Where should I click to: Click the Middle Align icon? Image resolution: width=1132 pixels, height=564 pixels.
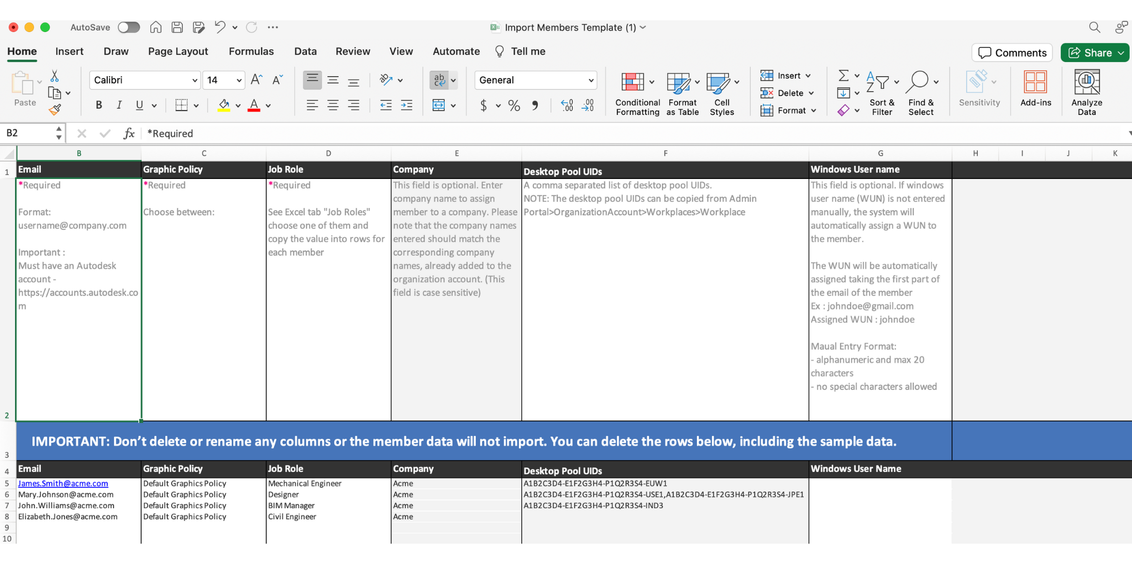pyautogui.click(x=333, y=80)
